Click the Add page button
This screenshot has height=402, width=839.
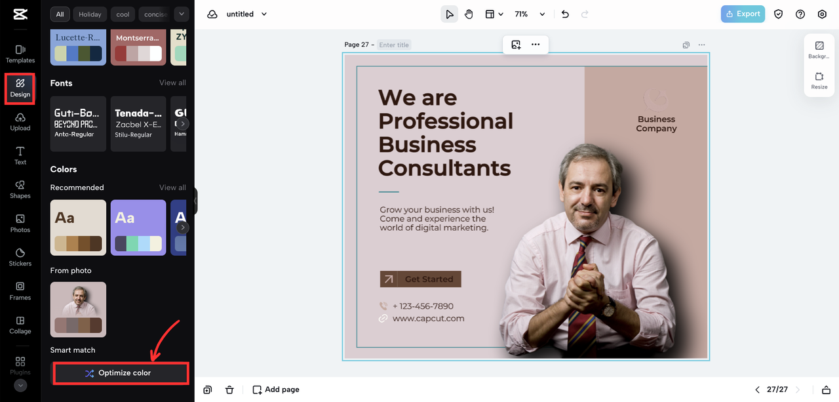click(276, 390)
